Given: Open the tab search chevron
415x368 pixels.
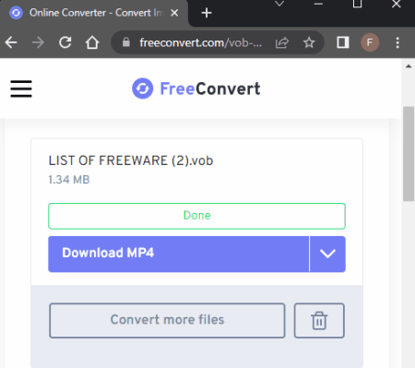Looking at the screenshot, I should (279, 4).
